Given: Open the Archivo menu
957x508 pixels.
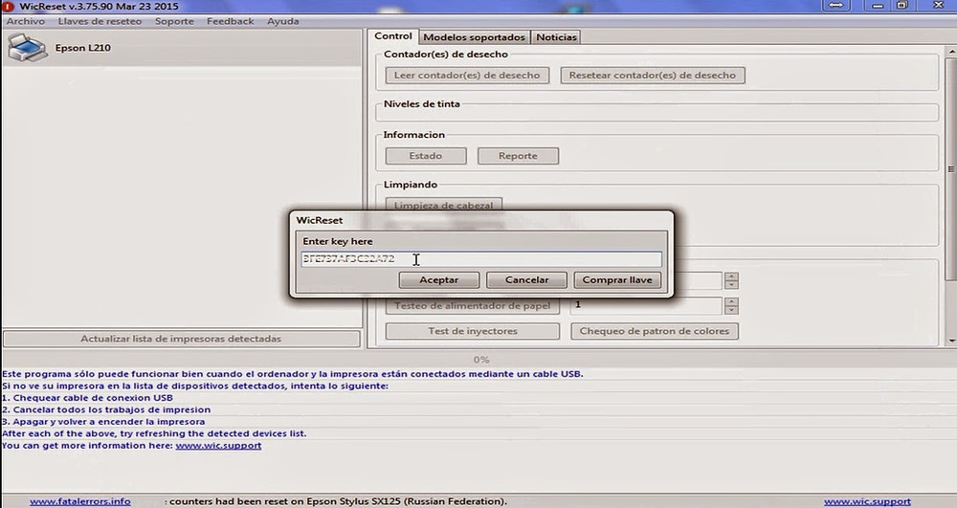Looking at the screenshot, I should click(x=26, y=21).
